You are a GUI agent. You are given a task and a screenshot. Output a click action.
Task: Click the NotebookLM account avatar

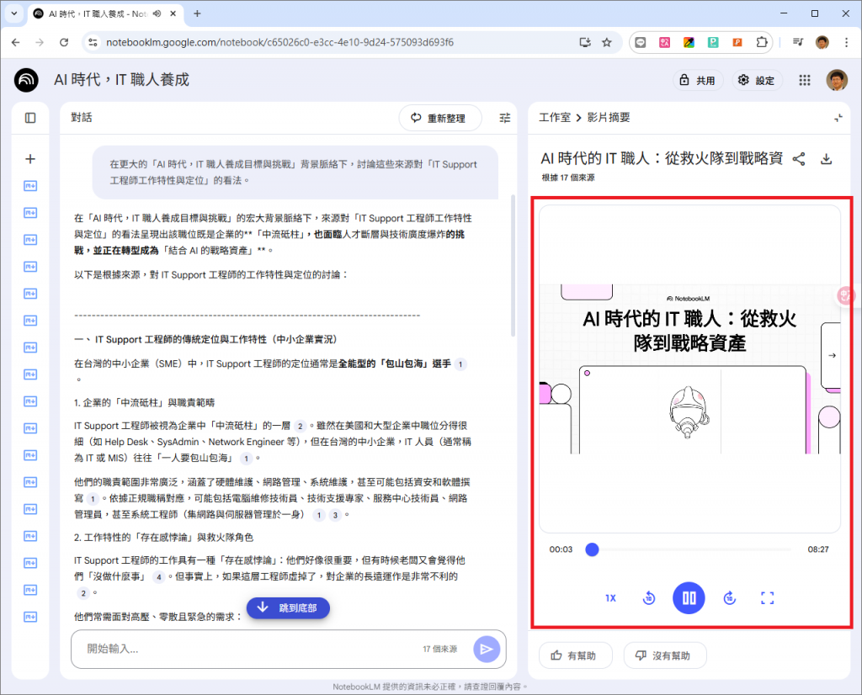point(837,80)
